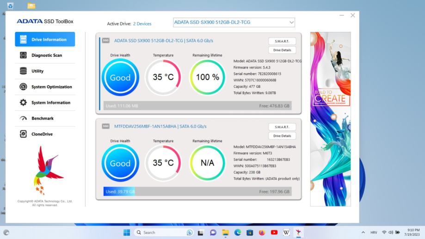Click the MTFDDAV256MBF 35 °C temperature gauge
The width and height of the screenshot is (425, 239).
[163, 163]
